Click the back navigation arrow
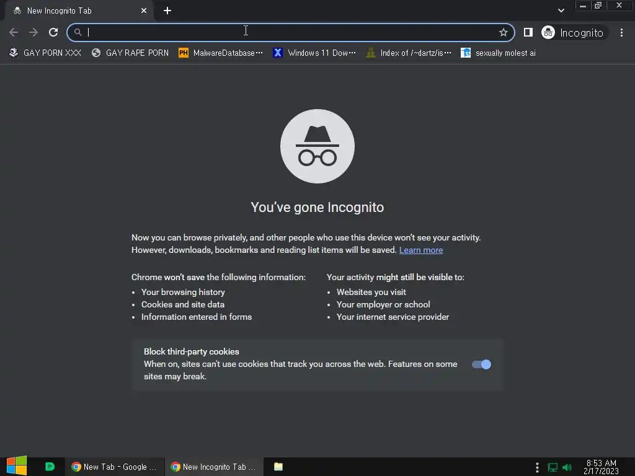635x476 pixels. [x=14, y=32]
